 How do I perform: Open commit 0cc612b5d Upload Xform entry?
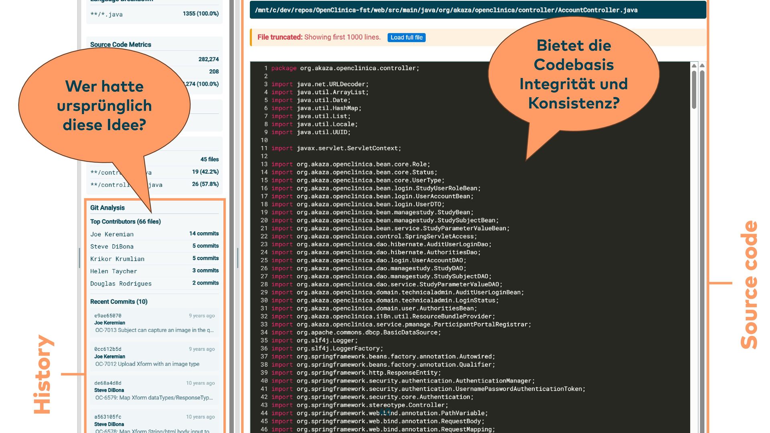tap(154, 356)
